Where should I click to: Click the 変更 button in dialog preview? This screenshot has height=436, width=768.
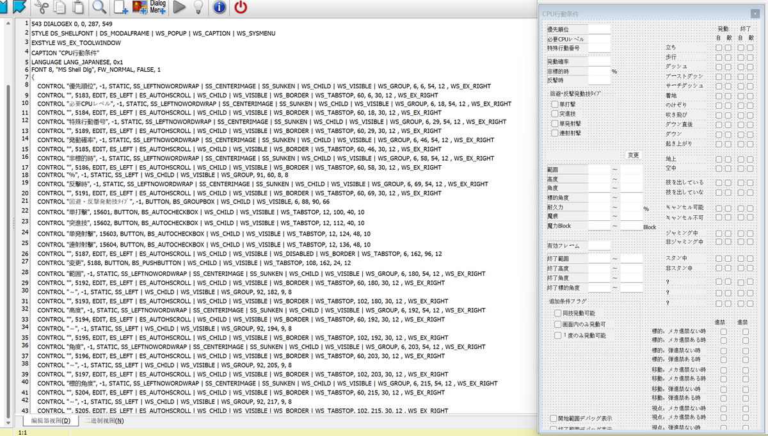[633, 155]
